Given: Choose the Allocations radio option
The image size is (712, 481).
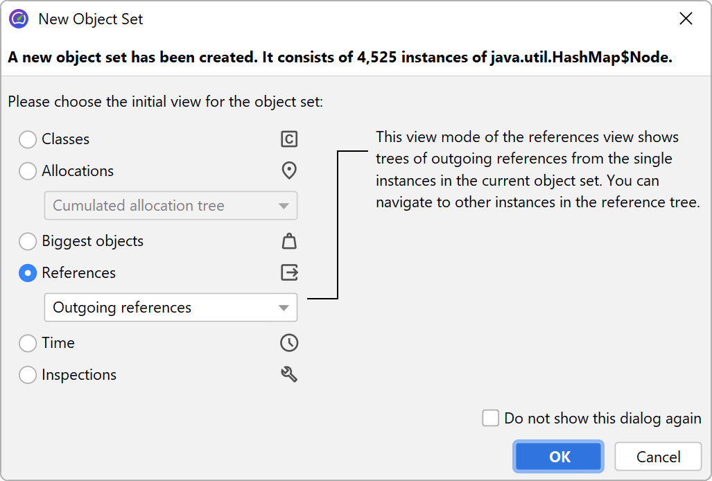Looking at the screenshot, I should point(28,171).
